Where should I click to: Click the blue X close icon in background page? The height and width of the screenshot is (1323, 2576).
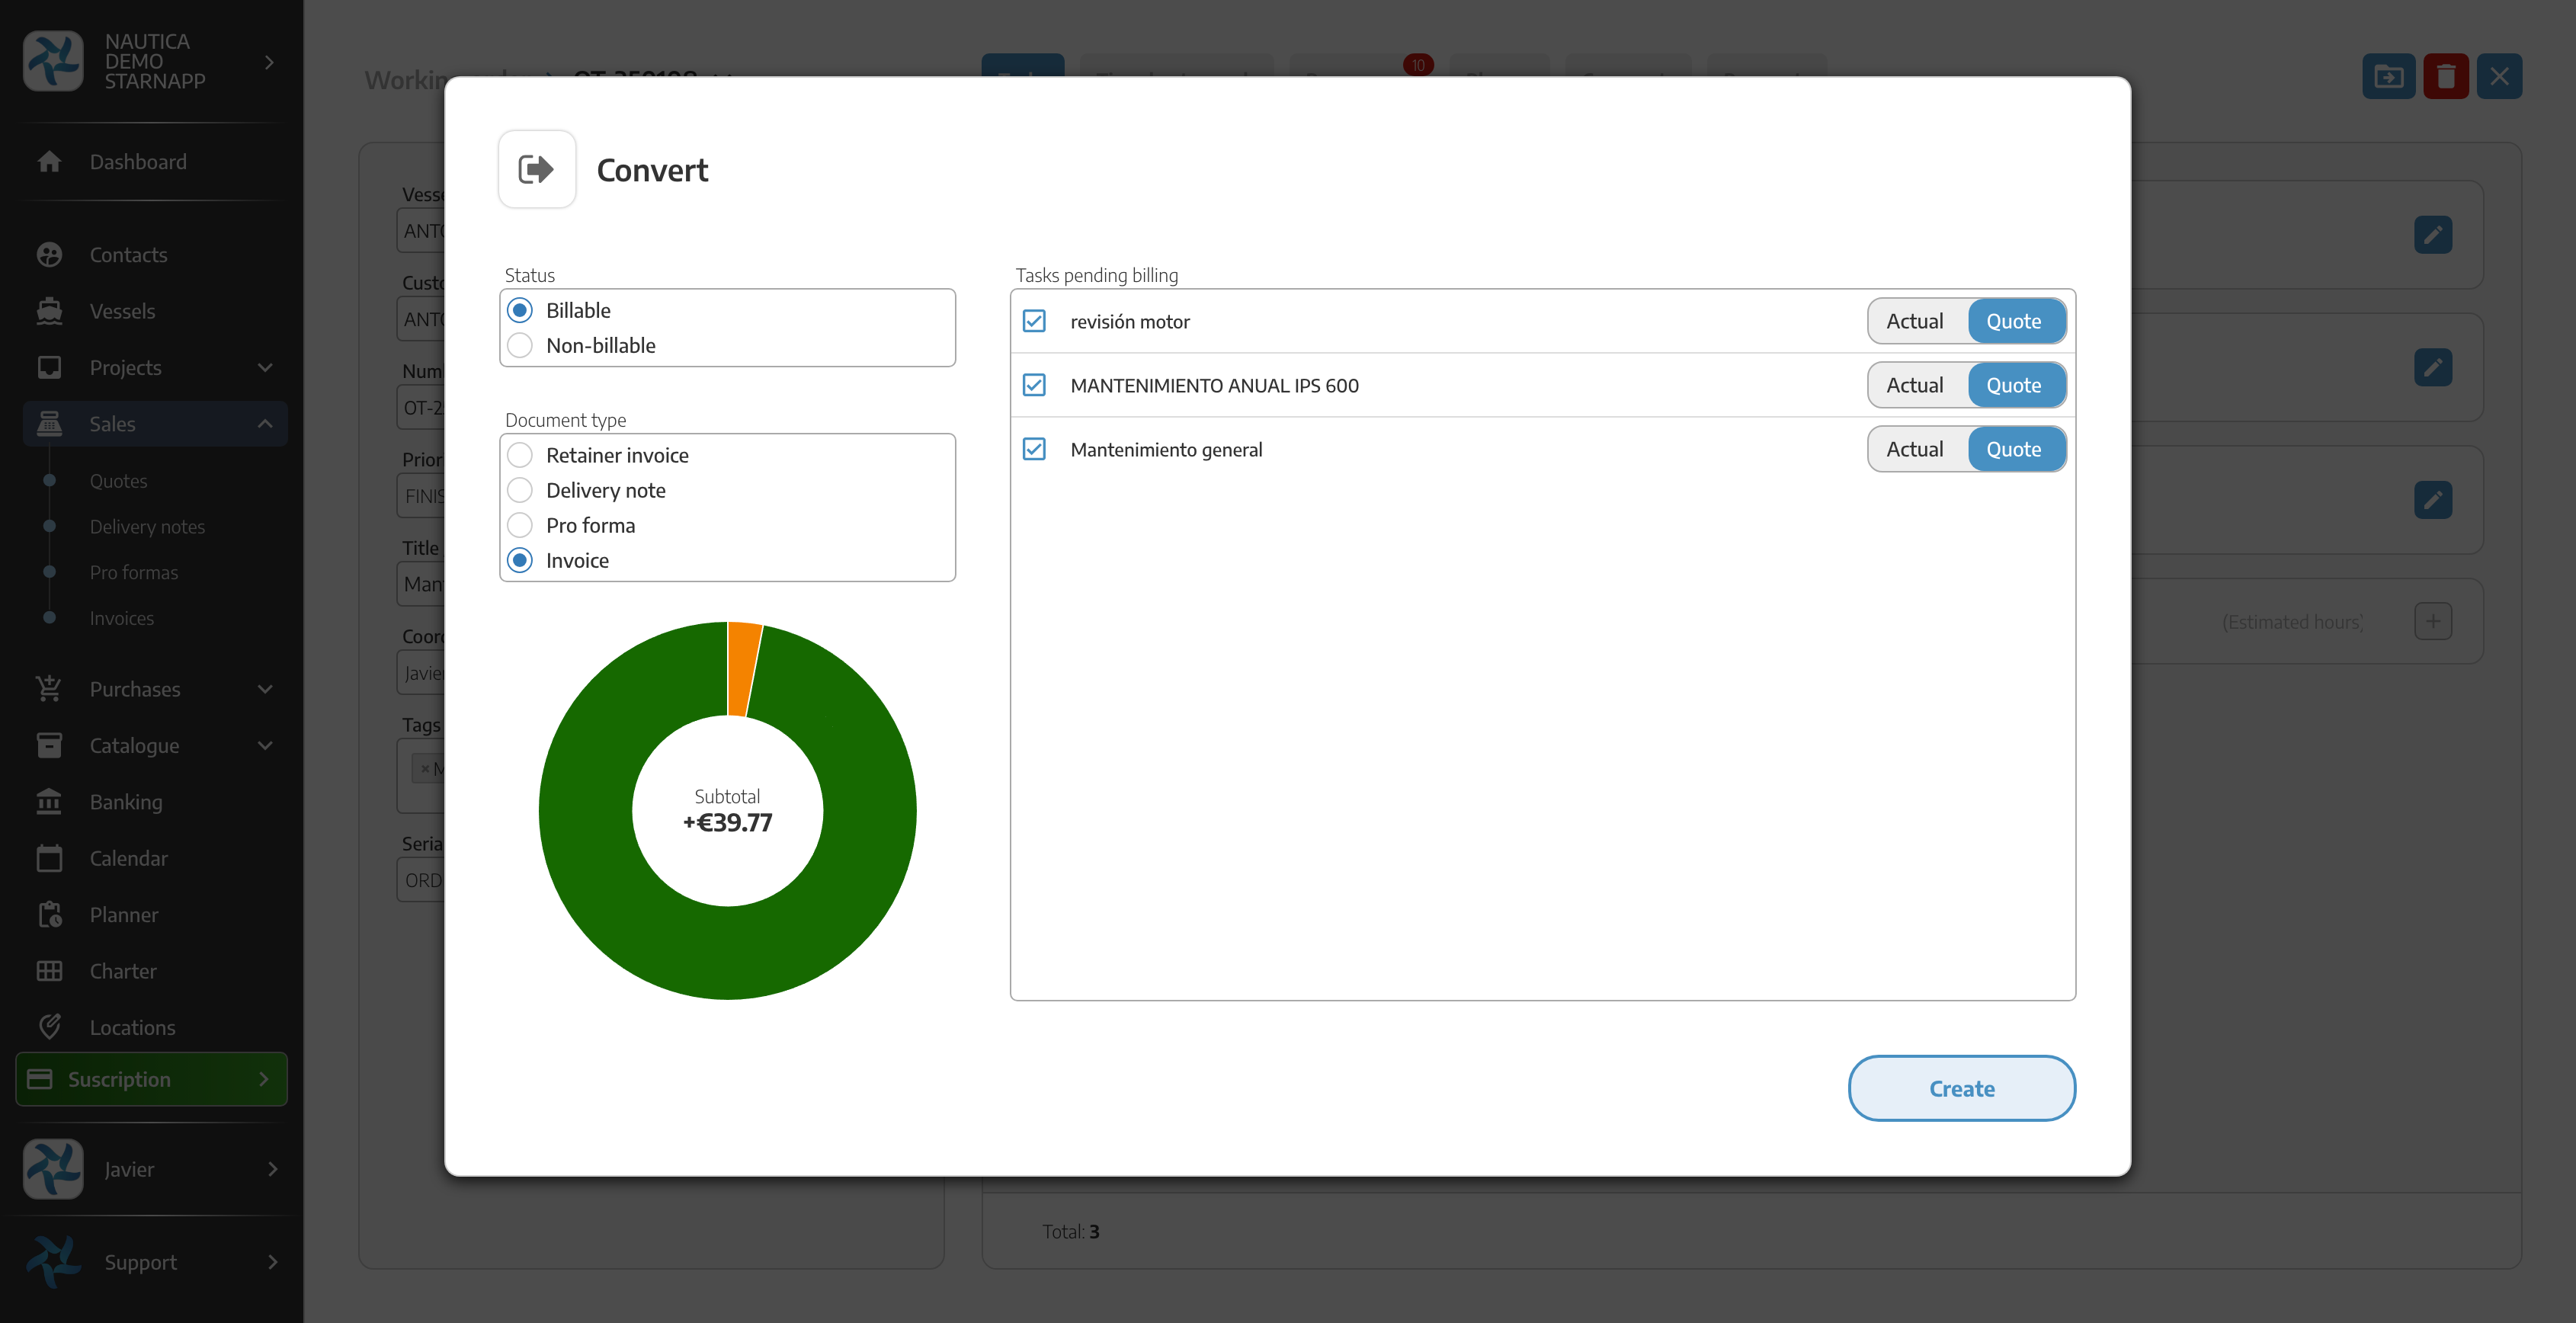coord(2499,76)
